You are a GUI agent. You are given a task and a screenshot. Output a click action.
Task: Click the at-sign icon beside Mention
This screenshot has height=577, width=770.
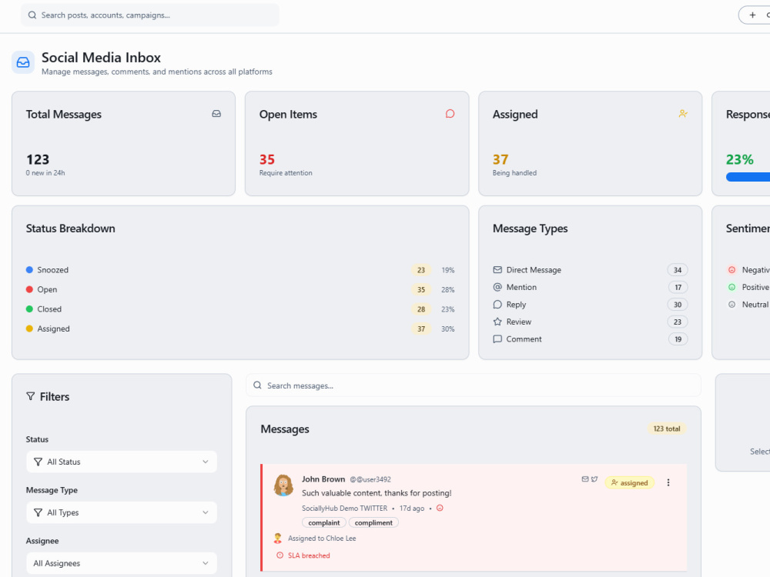pos(497,287)
